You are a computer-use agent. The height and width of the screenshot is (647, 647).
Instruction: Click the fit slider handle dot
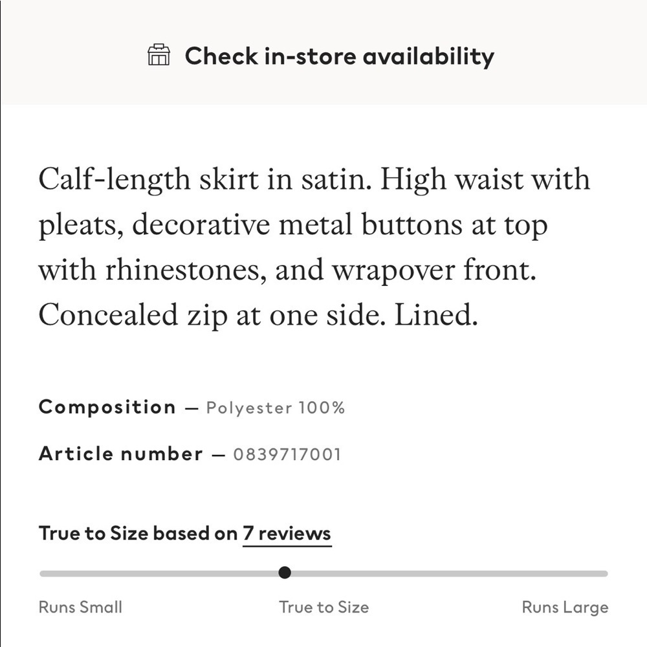285,573
